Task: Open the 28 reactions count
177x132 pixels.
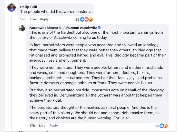Action: tap(77, 19)
